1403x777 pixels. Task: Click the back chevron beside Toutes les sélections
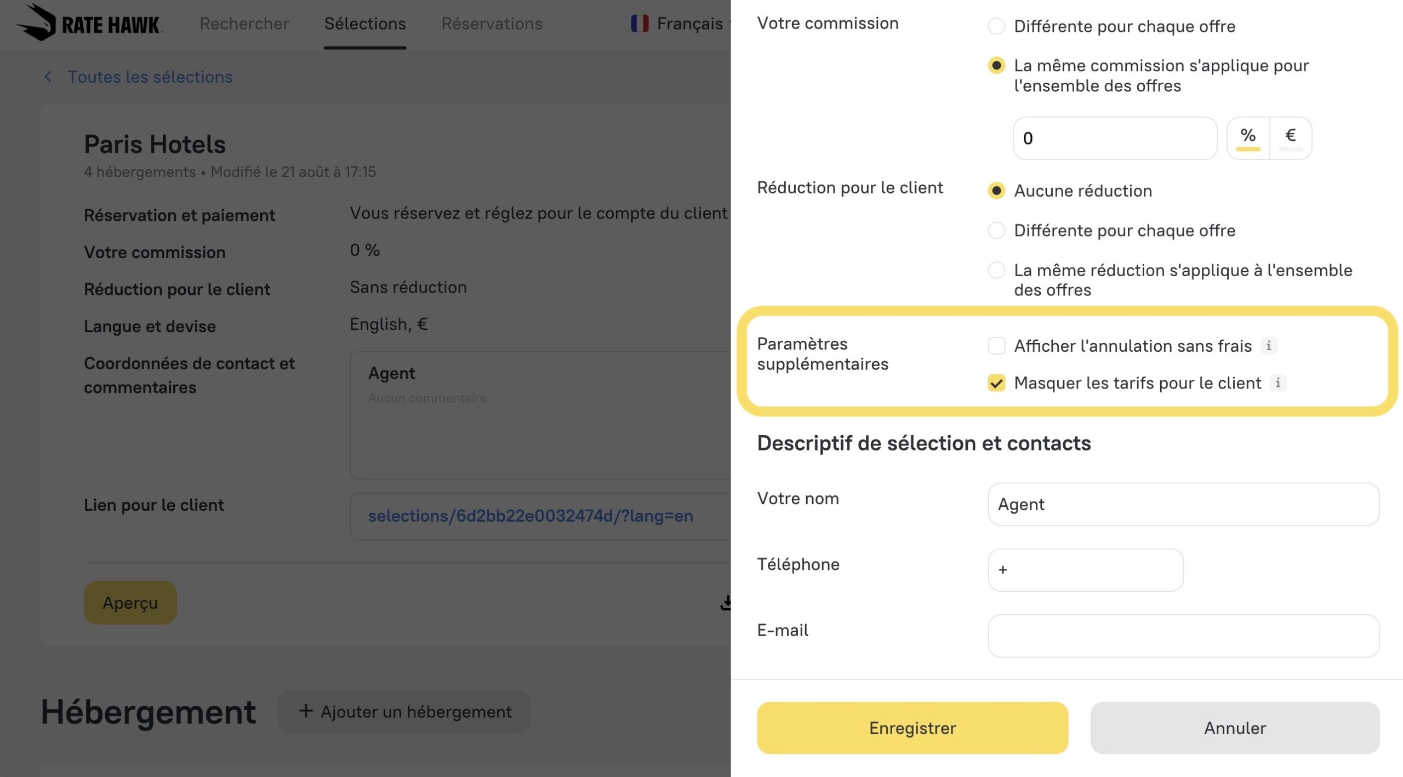pos(48,77)
